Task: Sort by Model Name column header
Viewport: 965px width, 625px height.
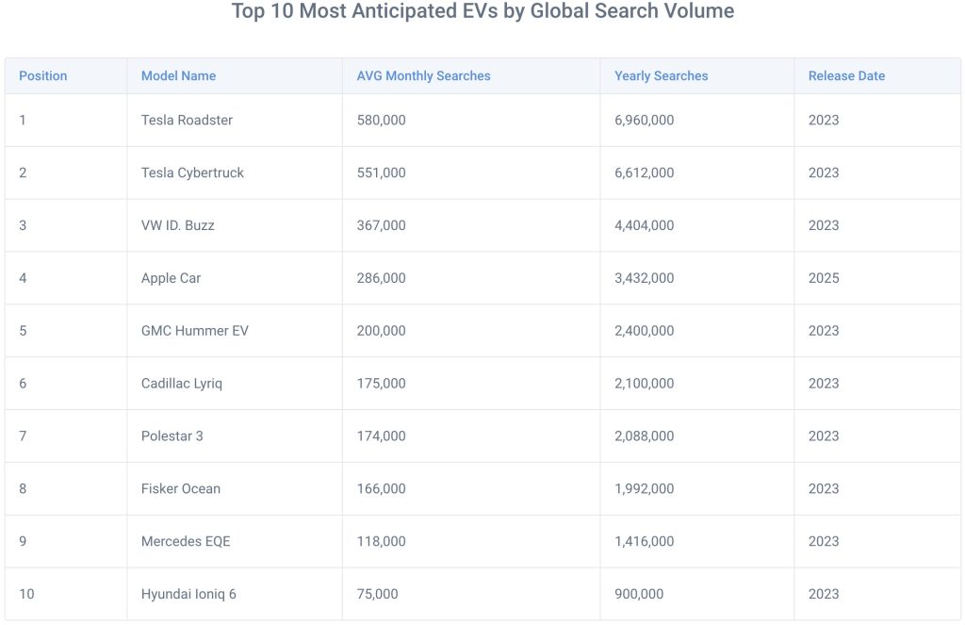Action: [178, 75]
